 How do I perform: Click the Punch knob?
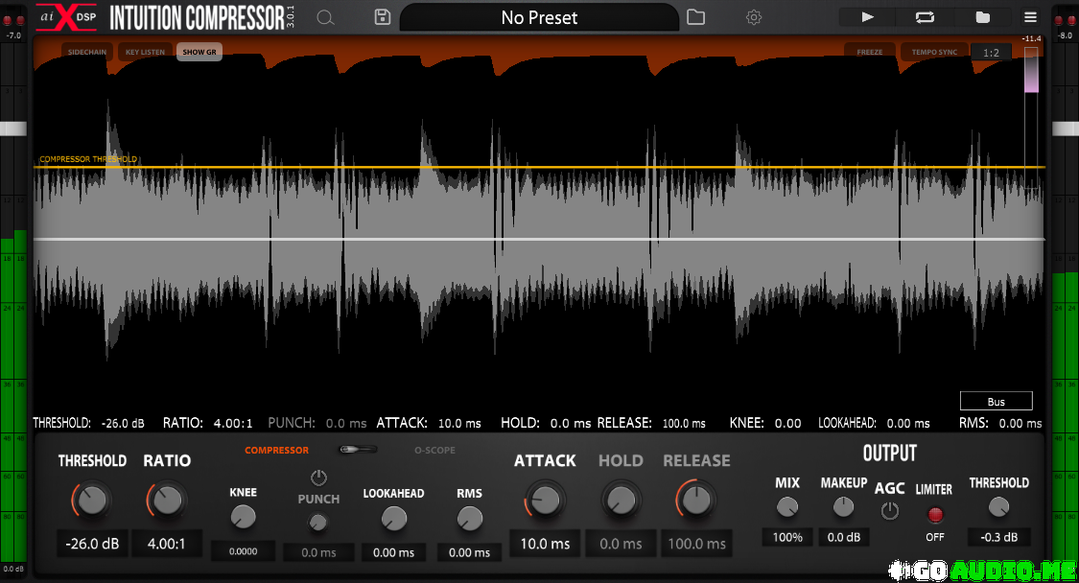(x=317, y=524)
